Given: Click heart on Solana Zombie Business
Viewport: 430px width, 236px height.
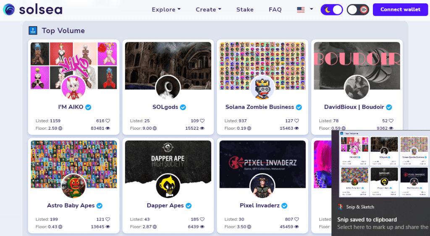Looking at the screenshot, I should click(x=297, y=121).
